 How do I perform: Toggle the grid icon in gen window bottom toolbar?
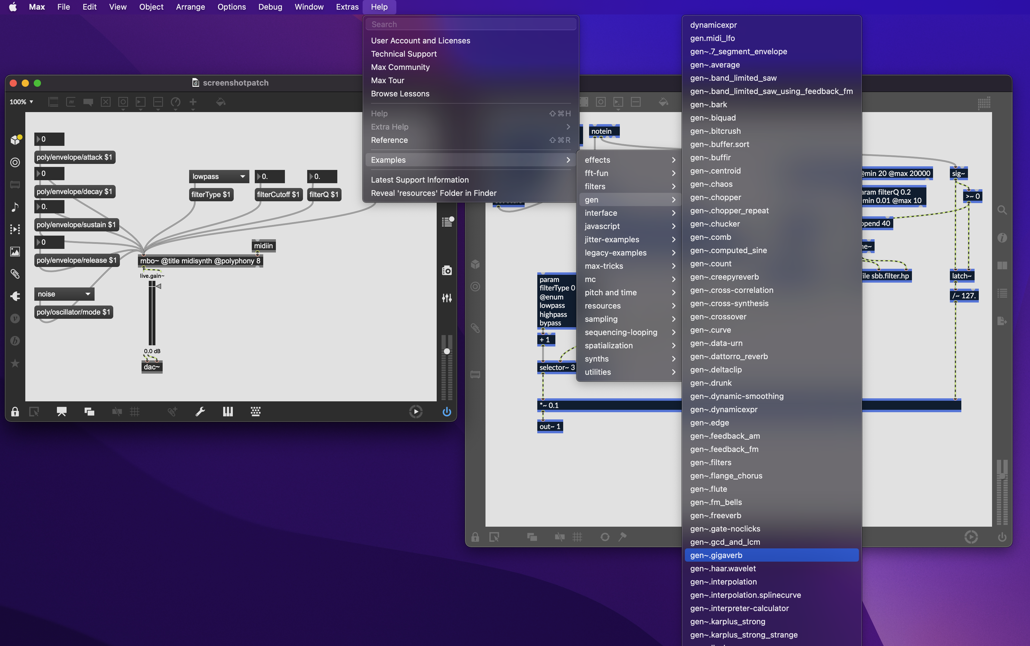tap(577, 537)
